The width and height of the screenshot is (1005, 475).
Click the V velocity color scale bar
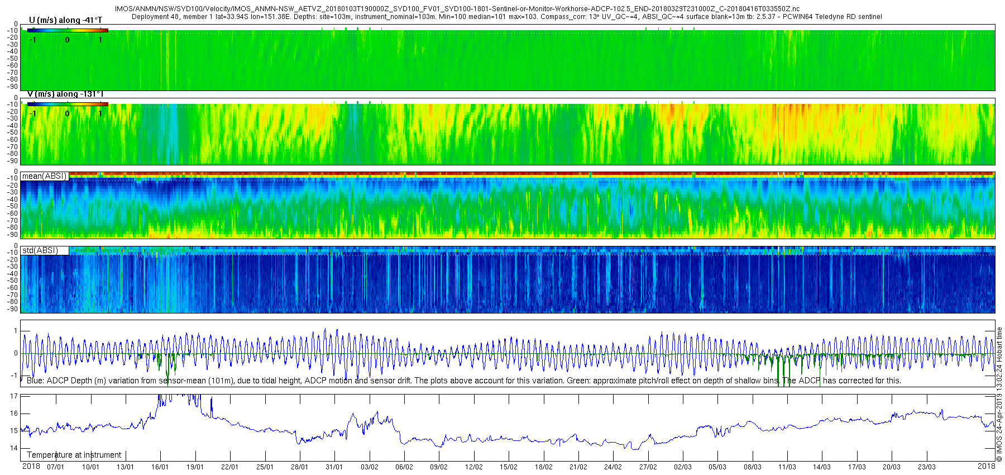pos(68,104)
